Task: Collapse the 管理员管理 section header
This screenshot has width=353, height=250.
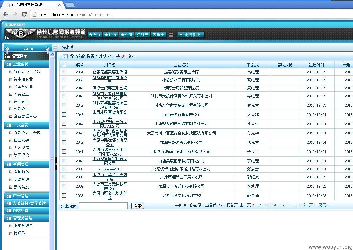Action: point(27,218)
